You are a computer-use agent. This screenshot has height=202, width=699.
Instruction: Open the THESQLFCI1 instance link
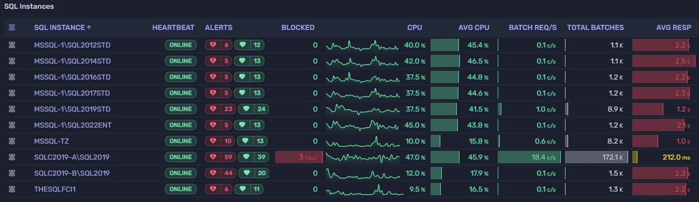pos(55,189)
